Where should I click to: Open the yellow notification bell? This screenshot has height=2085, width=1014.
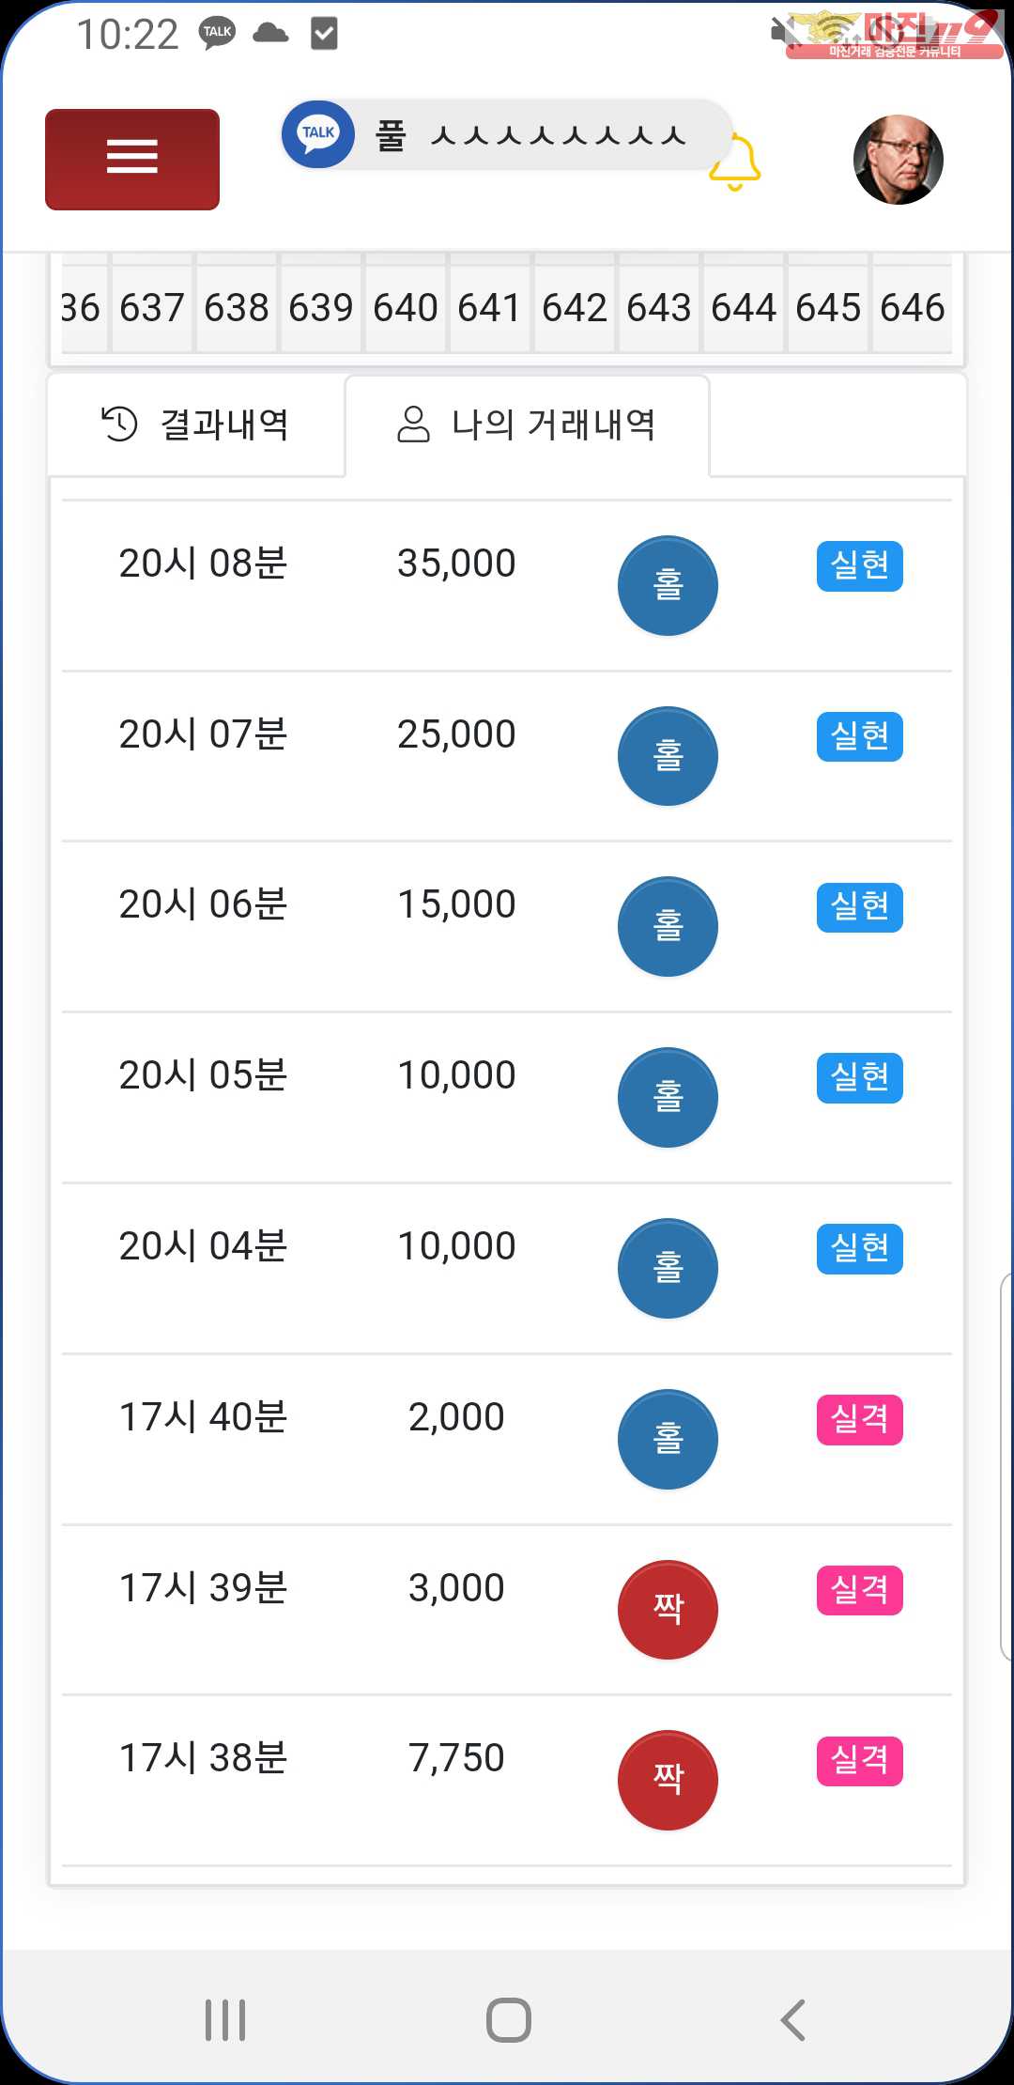pyautogui.click(x=734, y=163)
